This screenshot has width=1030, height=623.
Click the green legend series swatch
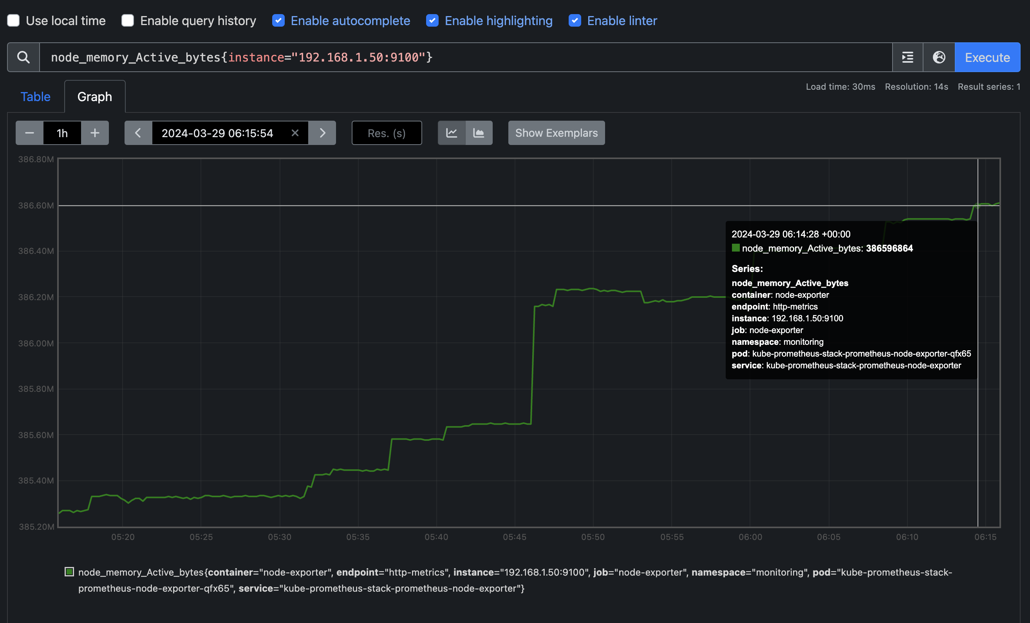coord(69,572)
